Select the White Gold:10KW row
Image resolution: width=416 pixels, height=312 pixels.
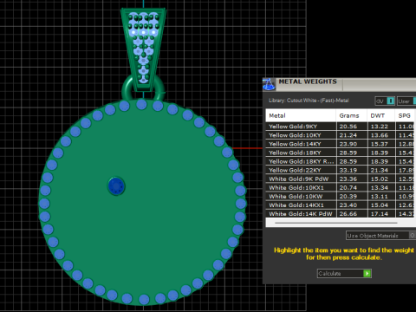coord(340,196)
